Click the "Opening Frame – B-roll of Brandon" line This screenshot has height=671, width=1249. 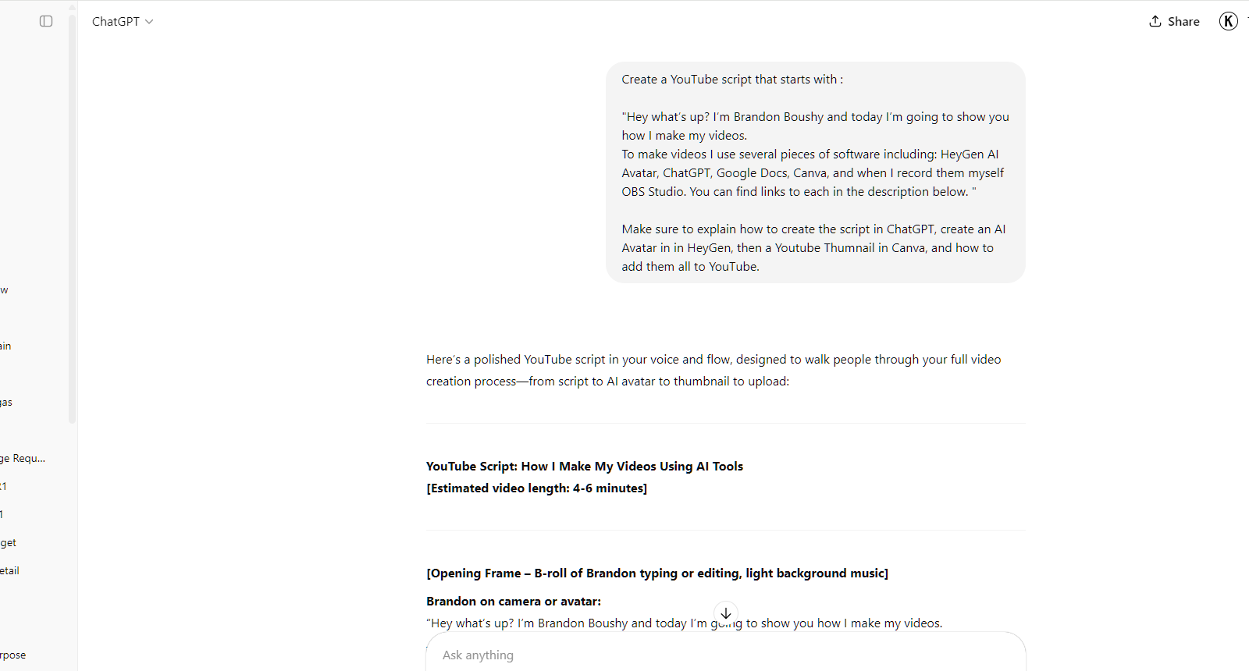(x=657, y=573)
